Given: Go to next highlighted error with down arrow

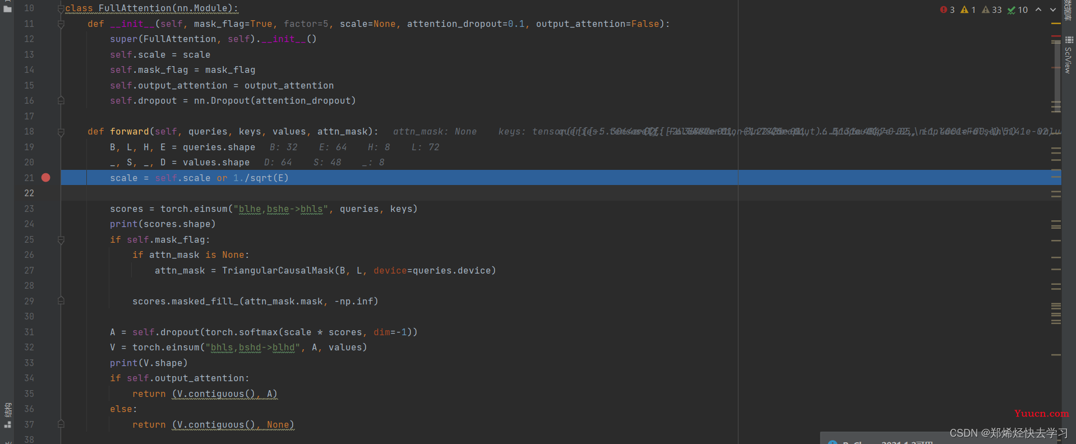Looking at the screenshot, I should coord(1052,10).
